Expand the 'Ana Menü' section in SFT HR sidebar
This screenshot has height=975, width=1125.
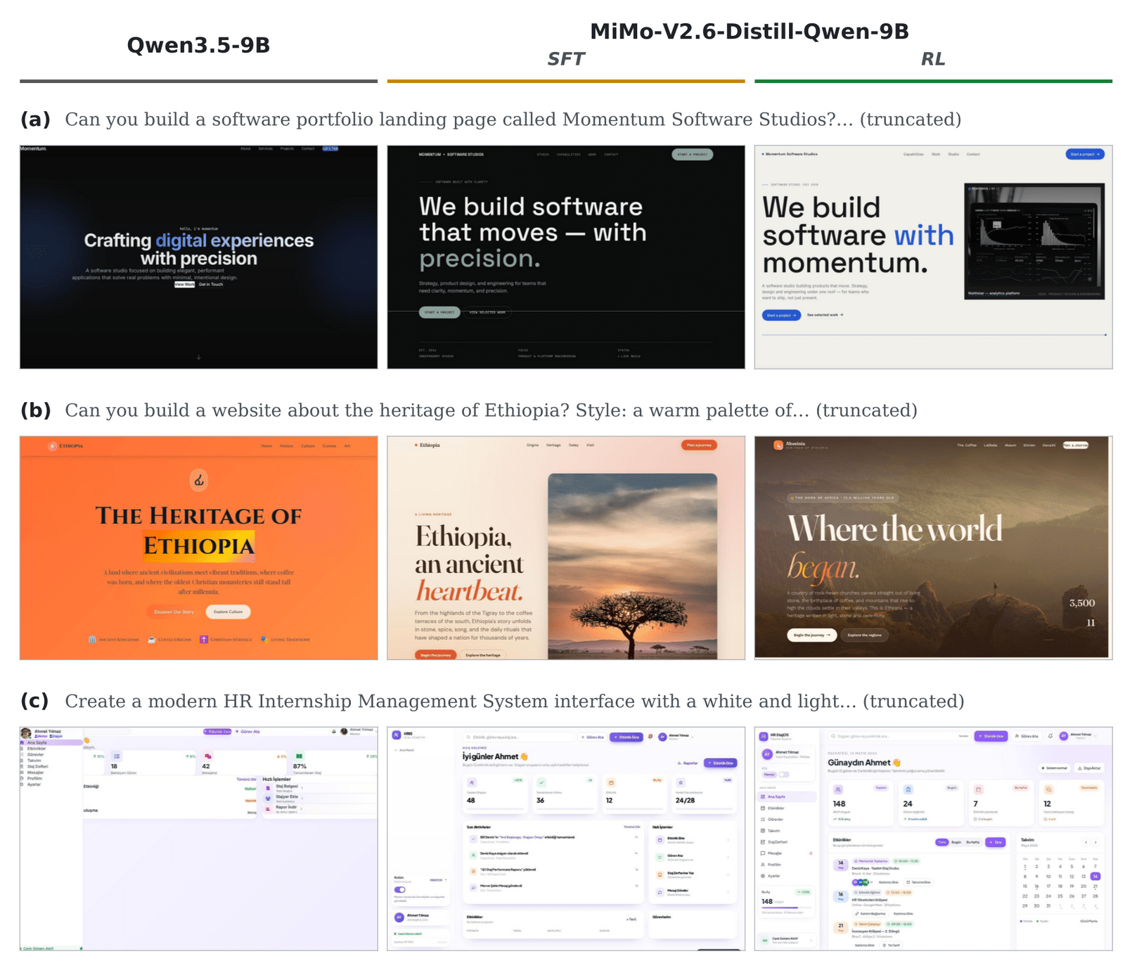(406, 750)
